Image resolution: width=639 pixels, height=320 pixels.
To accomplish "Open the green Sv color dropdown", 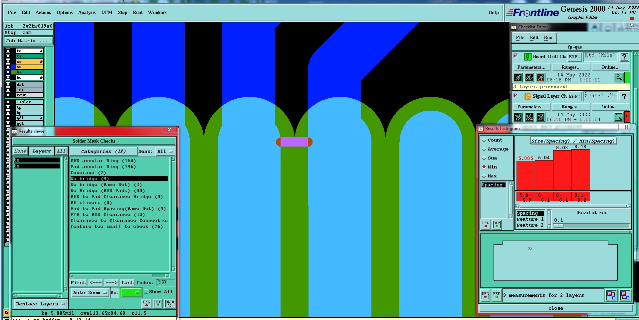I will tap(131, 292).
